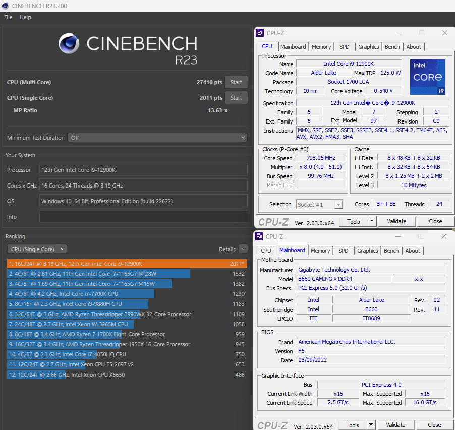This screenshot has width=455, height=430.
Task: Click the BIOS date 08/09/2022 field
Action: 371,360
